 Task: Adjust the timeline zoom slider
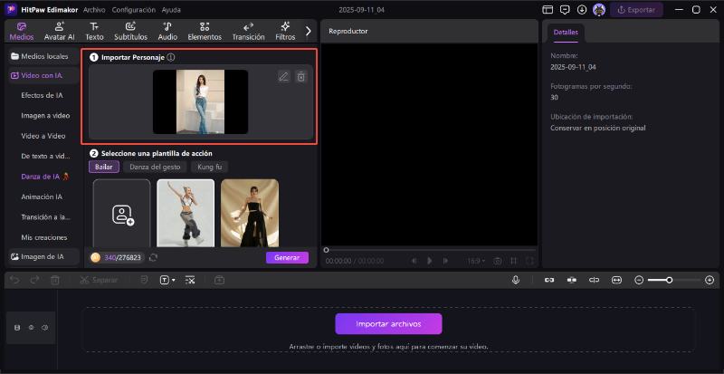pyautogui.click(x=669, y=280)
